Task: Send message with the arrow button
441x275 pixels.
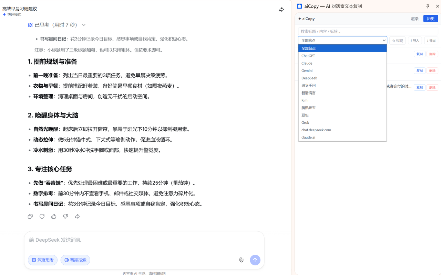Action: [255, 260]
